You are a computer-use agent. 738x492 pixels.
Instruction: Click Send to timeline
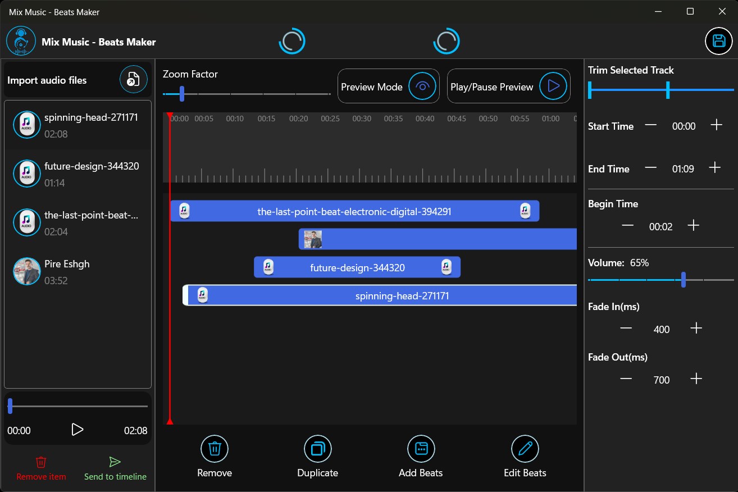pos(115,467)
